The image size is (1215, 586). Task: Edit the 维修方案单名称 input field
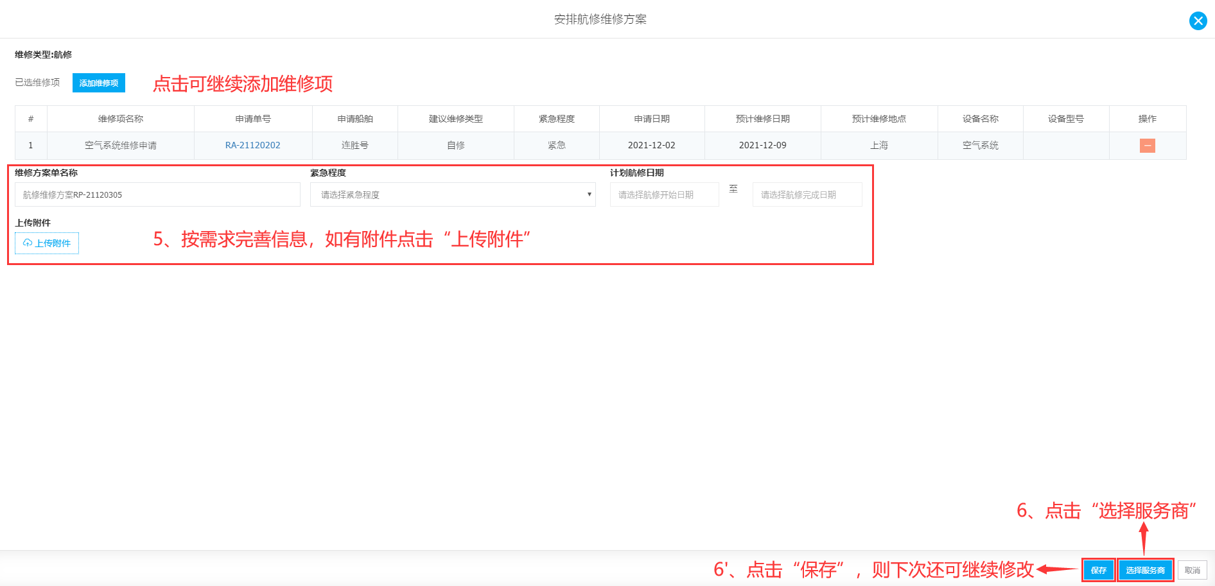tap(157, 194)
